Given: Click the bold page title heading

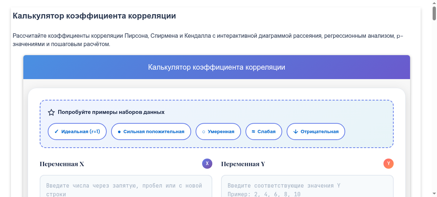Looking at the screenshot, I should click(94, 16).
